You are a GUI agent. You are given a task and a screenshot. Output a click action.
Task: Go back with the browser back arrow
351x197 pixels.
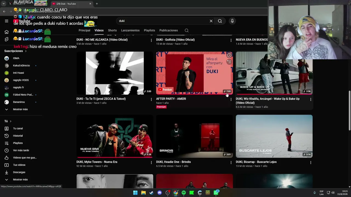[4, 11]
